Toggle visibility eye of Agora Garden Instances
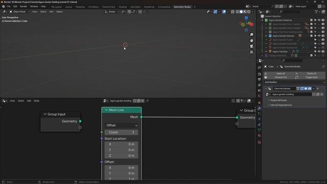This screenshot has height=184, width=327. click(319, 20)
